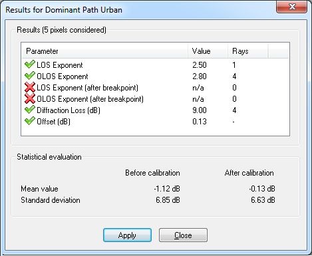Click the Standard deviation label

tap(51, 200)
